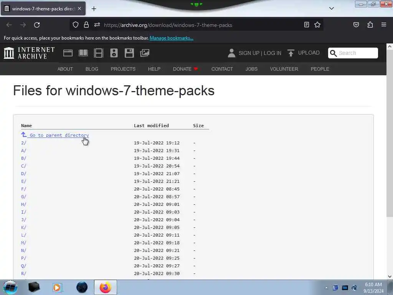Open the HELP menu item
393x295 pixels.
pyautogui.click(x=154, y=69)
